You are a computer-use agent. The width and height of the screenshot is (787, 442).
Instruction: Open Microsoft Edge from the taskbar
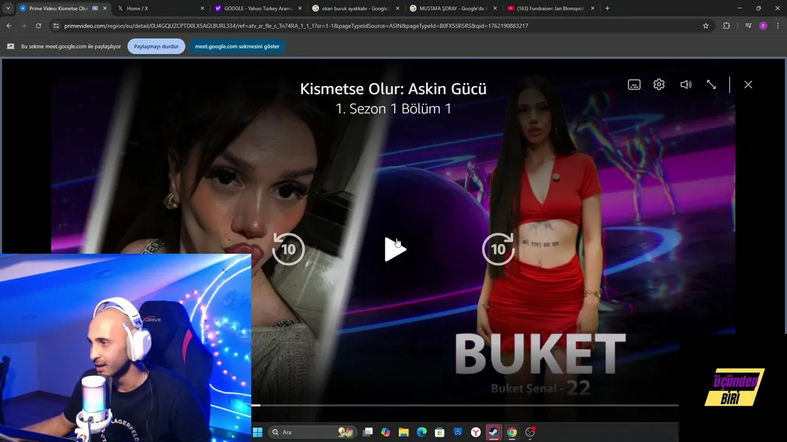(422, 432)
